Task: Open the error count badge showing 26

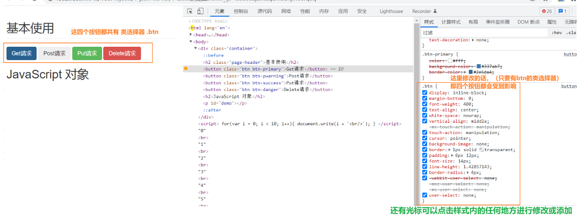Action: (547, 11)
